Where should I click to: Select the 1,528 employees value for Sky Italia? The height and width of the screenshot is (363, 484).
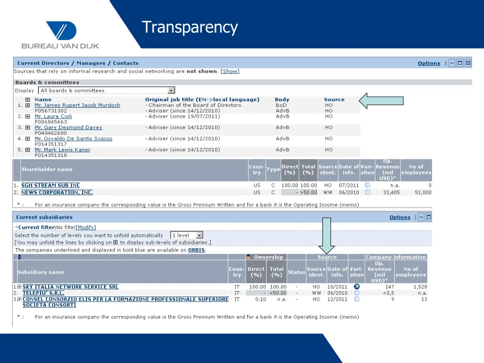[420, 287]
